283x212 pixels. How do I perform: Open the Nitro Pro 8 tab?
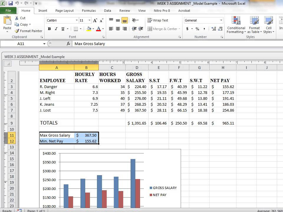162,11
